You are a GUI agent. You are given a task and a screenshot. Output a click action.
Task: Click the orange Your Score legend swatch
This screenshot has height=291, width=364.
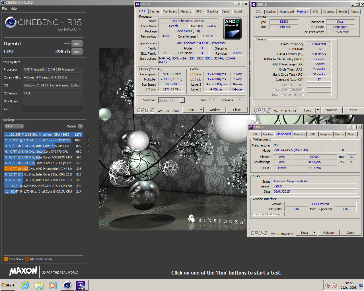click(x=6, y=259)
